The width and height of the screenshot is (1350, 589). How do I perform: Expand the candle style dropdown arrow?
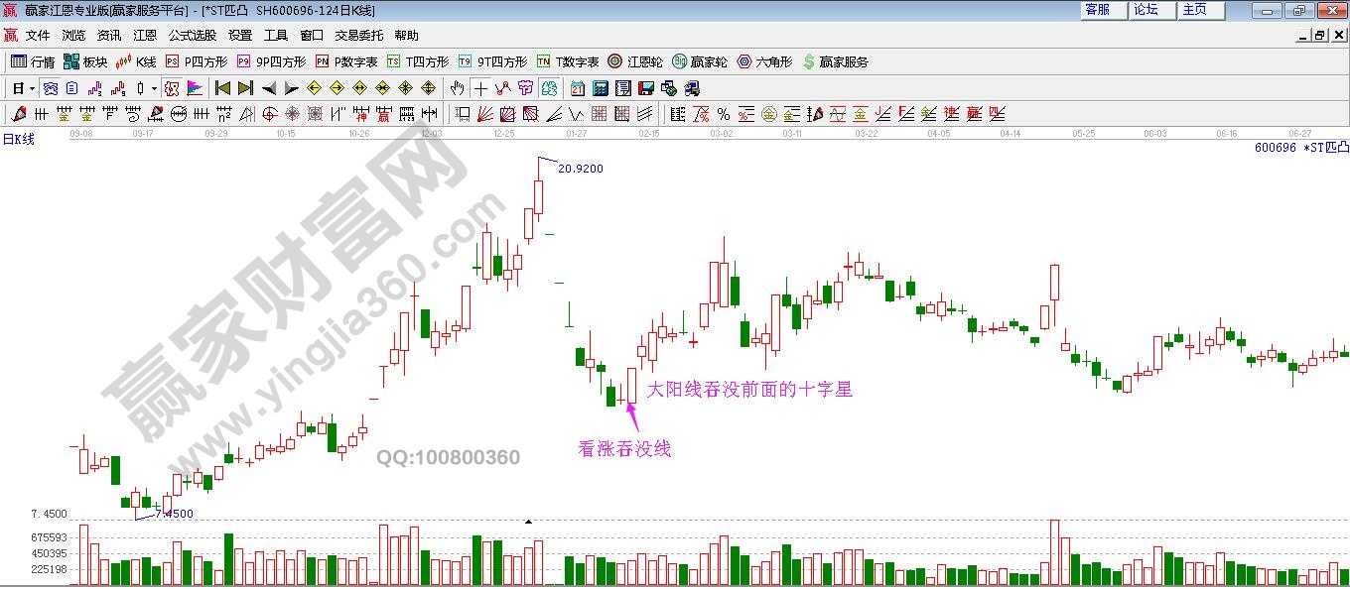pyautogui.click(x=153, y=87)
